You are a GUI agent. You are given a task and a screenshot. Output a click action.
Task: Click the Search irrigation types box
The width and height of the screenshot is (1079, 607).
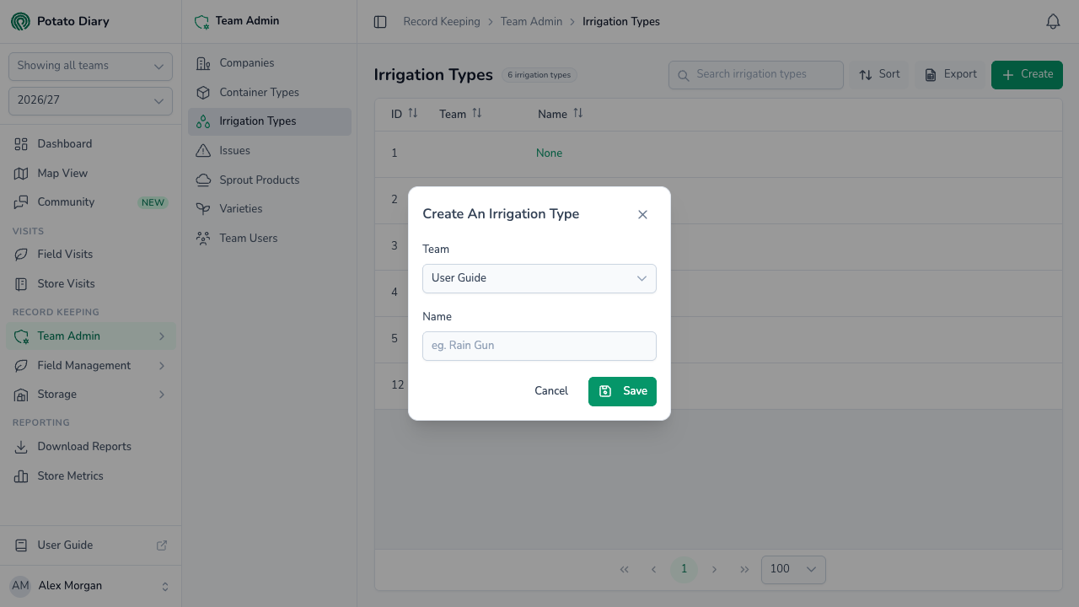point(756,75)
